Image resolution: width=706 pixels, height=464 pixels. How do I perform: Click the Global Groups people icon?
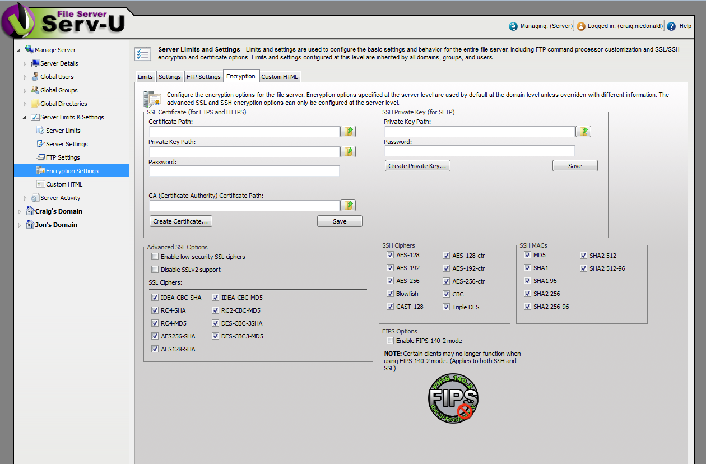35,90
